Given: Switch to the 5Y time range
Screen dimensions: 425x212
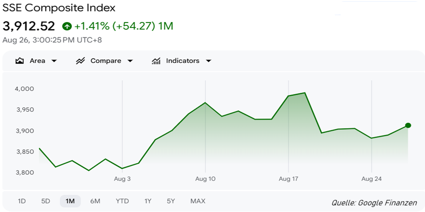Looking at the screenshot, I should [x=171, y=201].
